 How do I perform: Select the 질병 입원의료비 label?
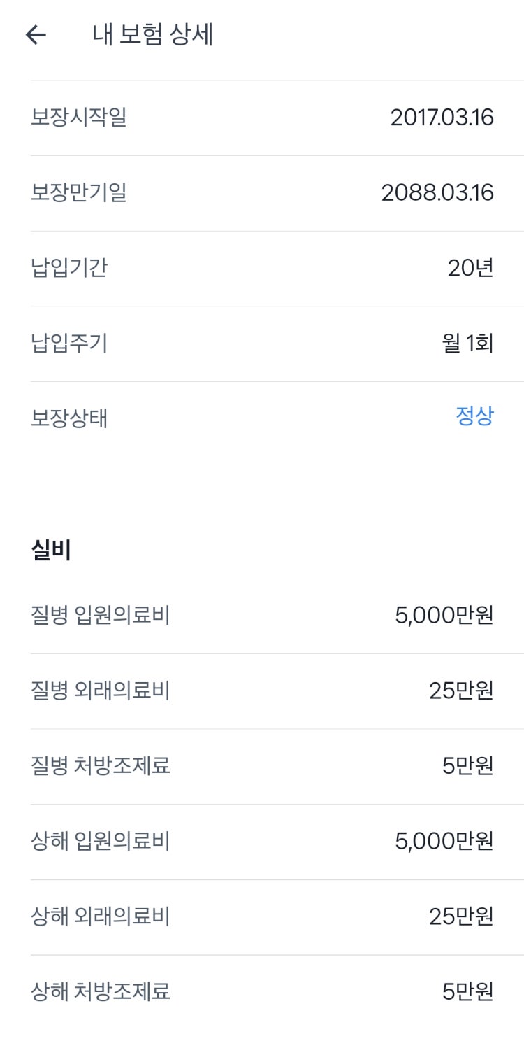tap(100, 616)
